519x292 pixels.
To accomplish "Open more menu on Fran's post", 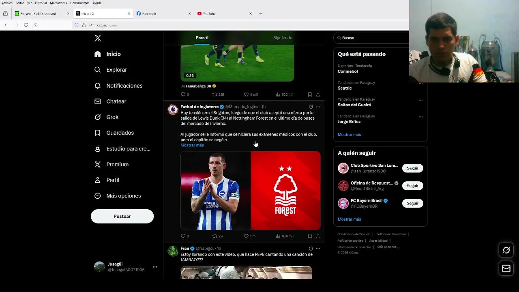I will tap(318, 249).
